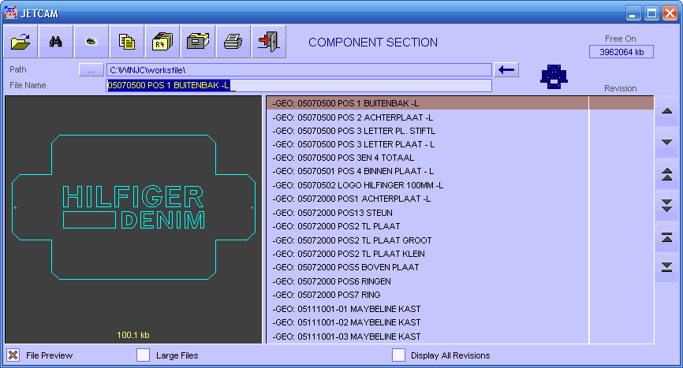Minimize the JETCAM window
This screenshot has height=368, width=683.
click(x=633, y=13)
